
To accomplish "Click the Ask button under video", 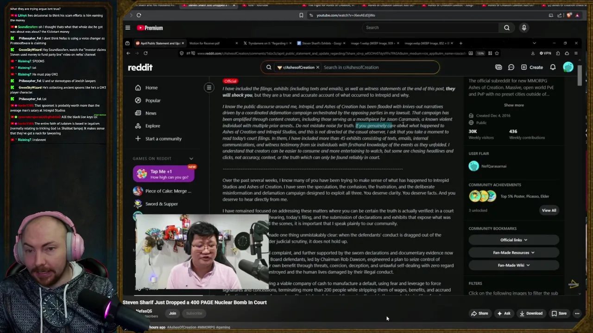I will click(x=504, y=314).
